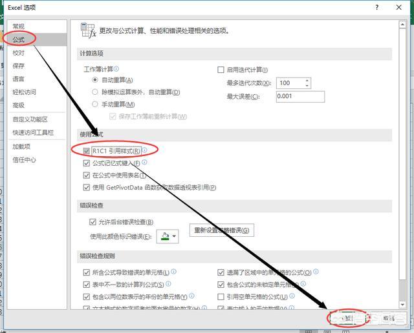This screenshot has width=414, height=333.
Task: Toggle 包含公式的未锁定单元格 rule
Action: coord(221,285)
